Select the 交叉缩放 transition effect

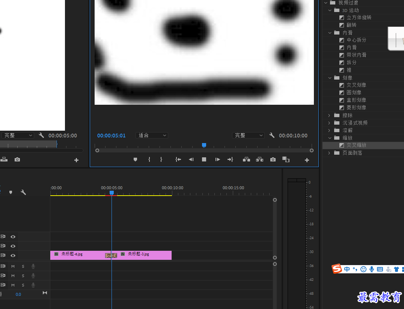356,145
